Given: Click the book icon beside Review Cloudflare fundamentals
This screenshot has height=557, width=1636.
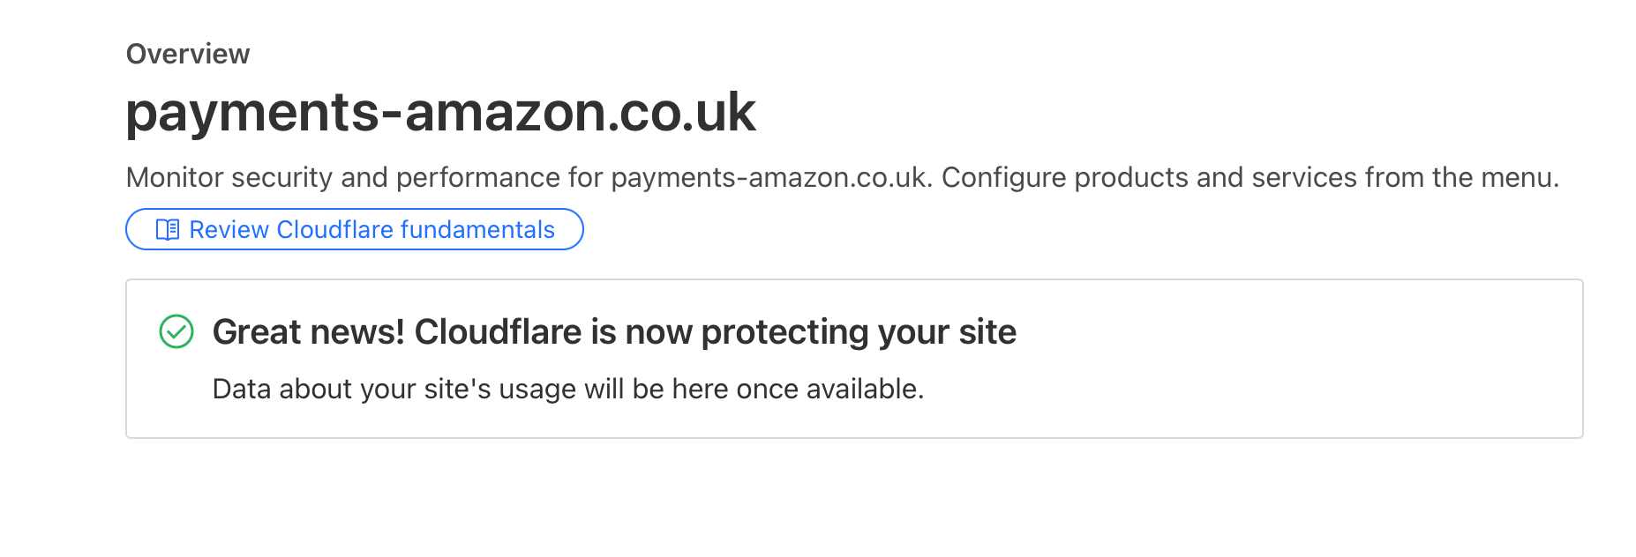Looking at the screenshot, I should point(168,230).
